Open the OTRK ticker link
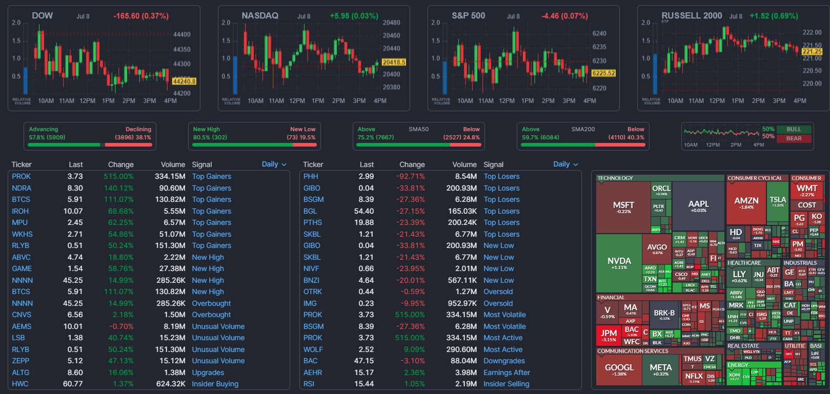Image resolution: width=830 pixels, height=394 pixels. pos(313,292)
